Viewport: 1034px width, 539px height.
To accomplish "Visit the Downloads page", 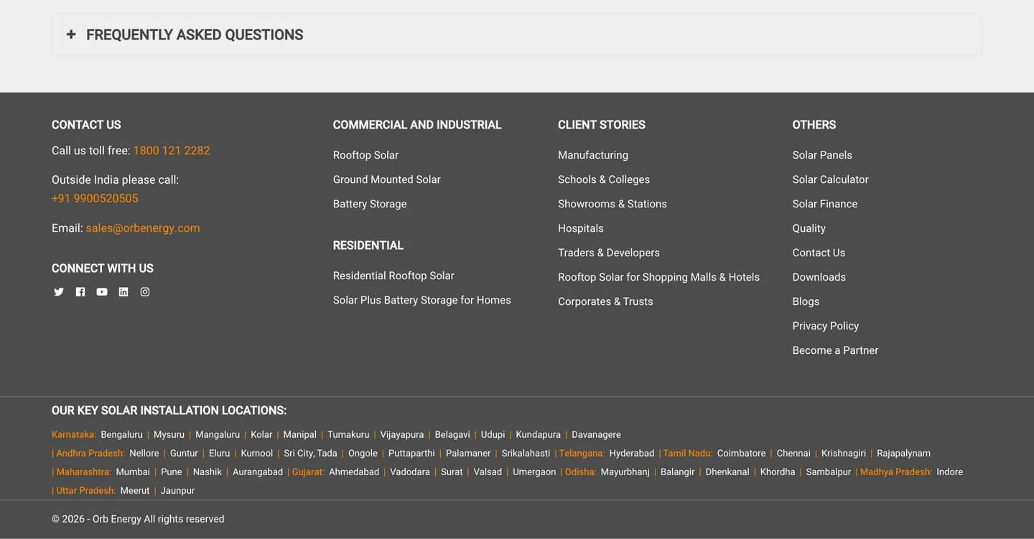I will [819, 277].
